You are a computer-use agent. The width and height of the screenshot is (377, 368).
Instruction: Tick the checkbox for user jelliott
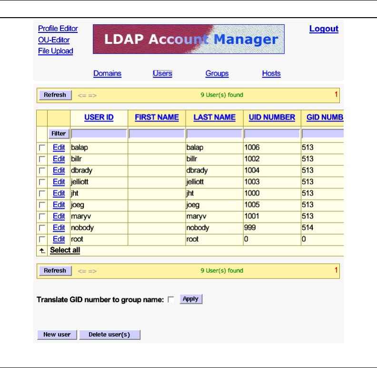click(42, 182)
